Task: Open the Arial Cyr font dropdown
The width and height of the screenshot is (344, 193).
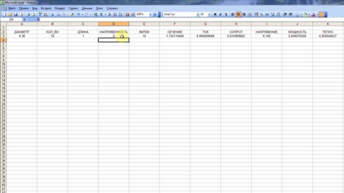Action: 198,14
